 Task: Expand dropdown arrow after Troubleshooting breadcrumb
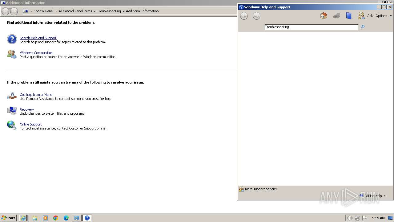(123, 11)
